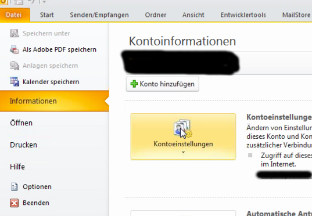Select the Informationen section

pyautogui.click(x=55, y=101)
